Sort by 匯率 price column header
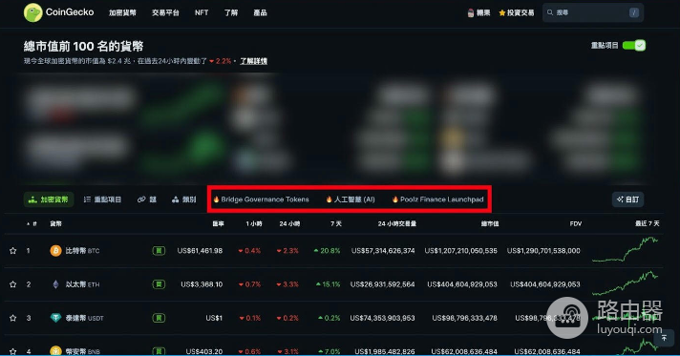680x356 pixels. pos(218,223)
